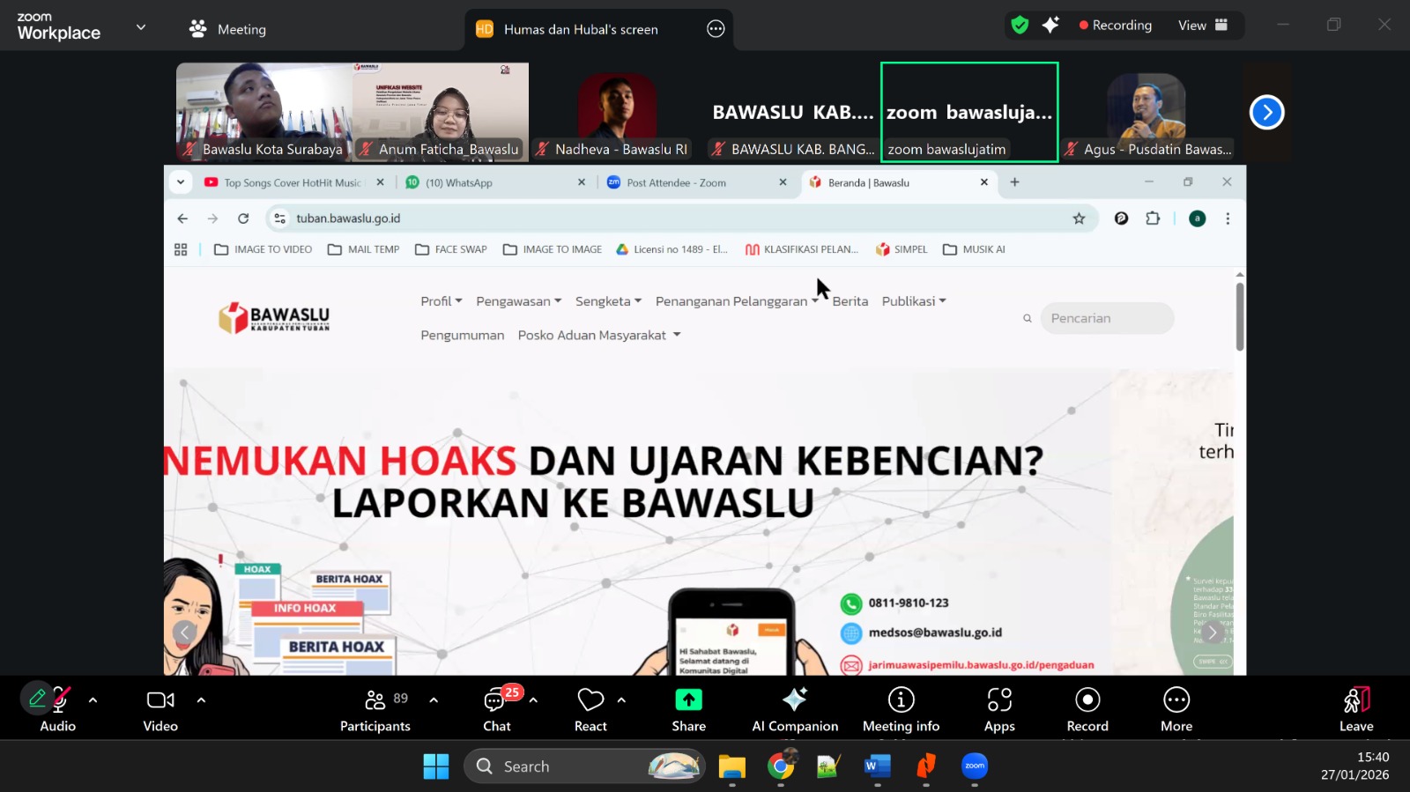Open the Chat panel

(497, 709)
